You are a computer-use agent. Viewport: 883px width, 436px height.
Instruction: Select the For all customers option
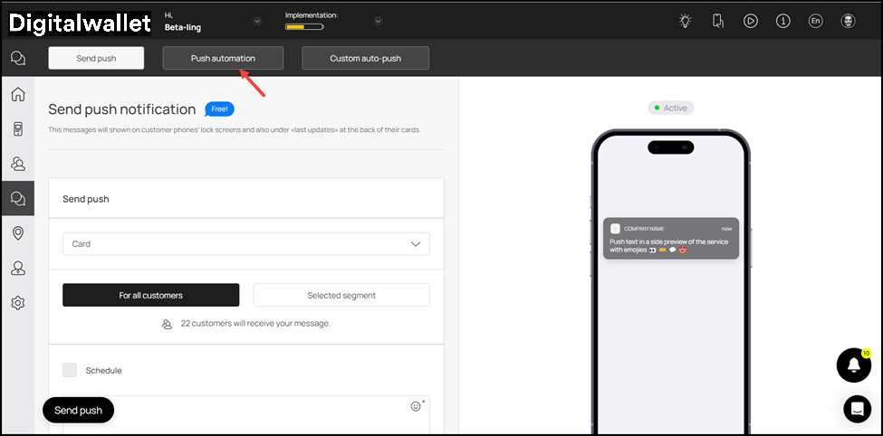[150, 295]
